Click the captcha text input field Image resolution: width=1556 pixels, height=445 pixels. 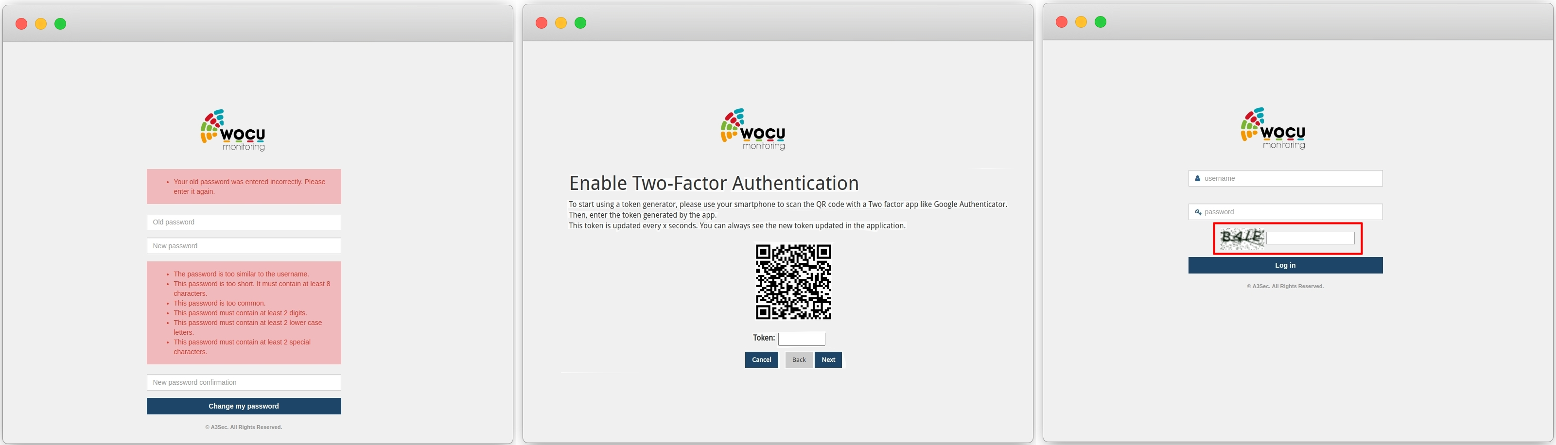click(x=1310, y=239)
